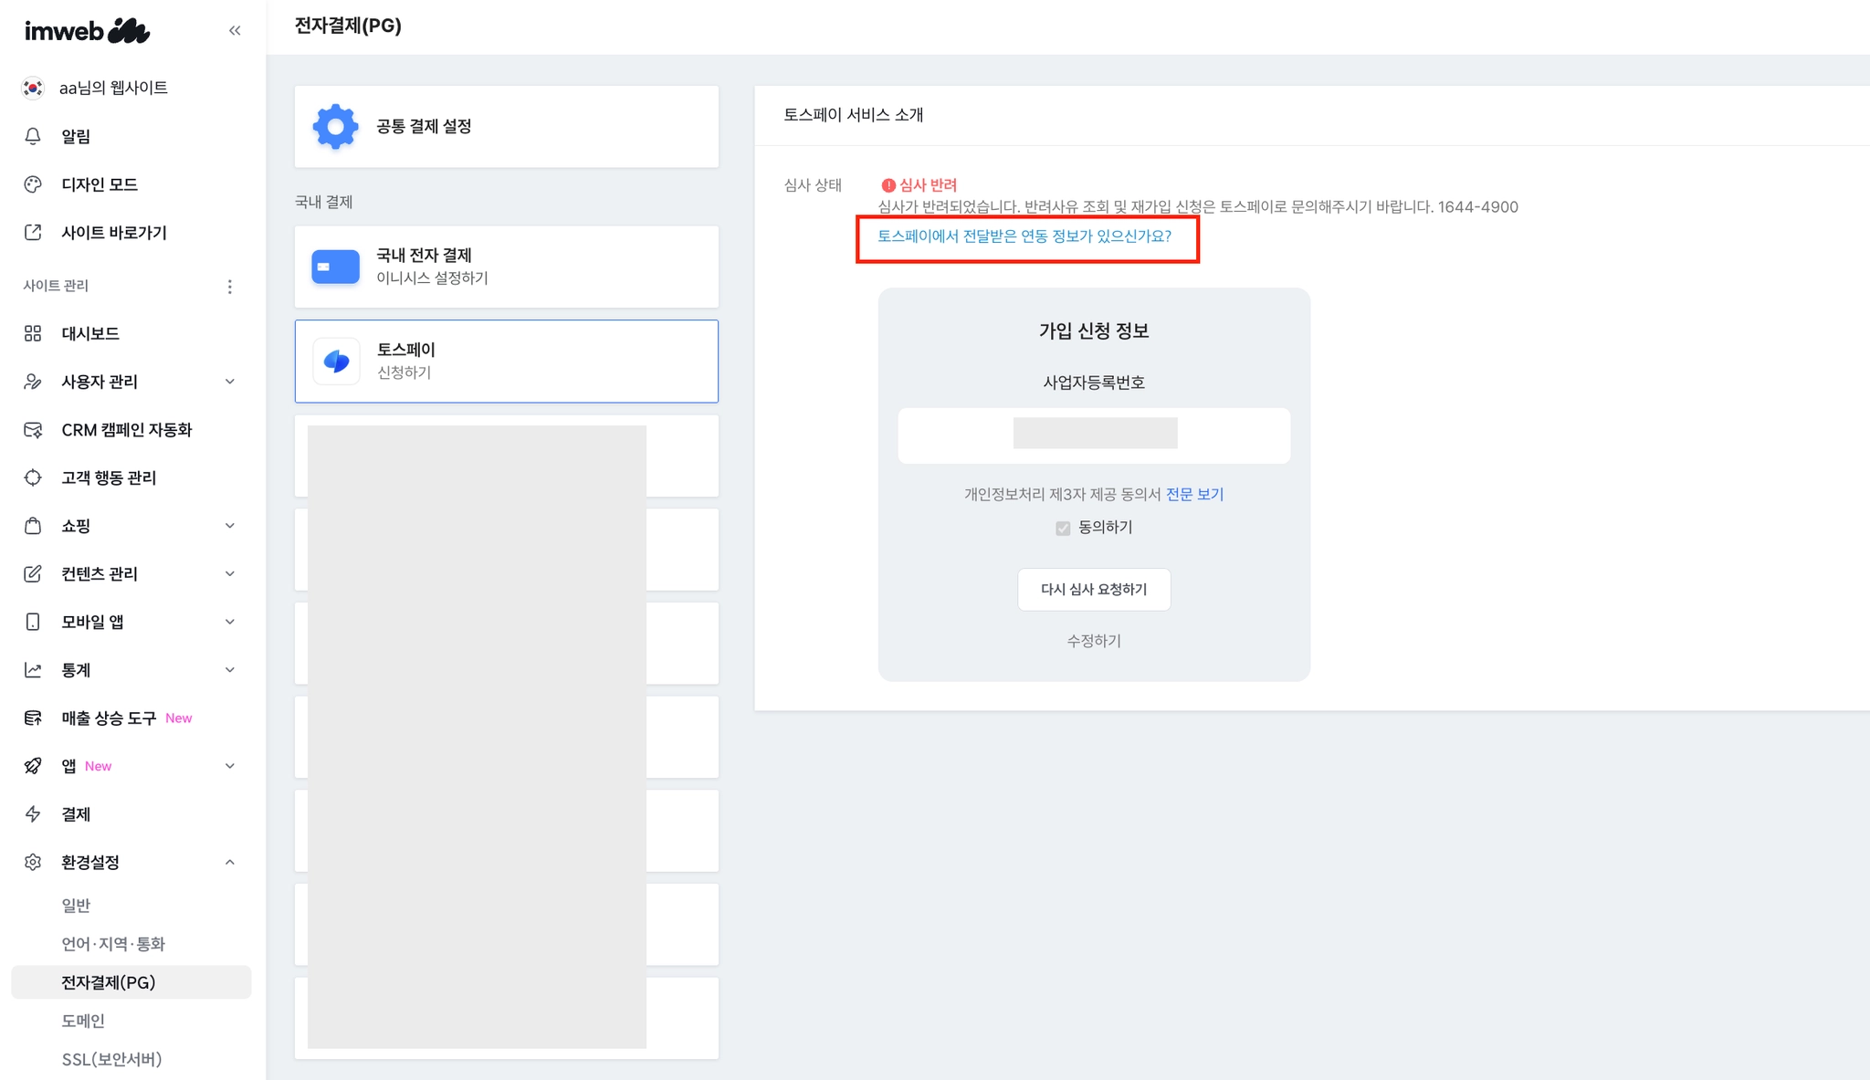
Task: Click the notification bell icon
Action: pos(33,136)
